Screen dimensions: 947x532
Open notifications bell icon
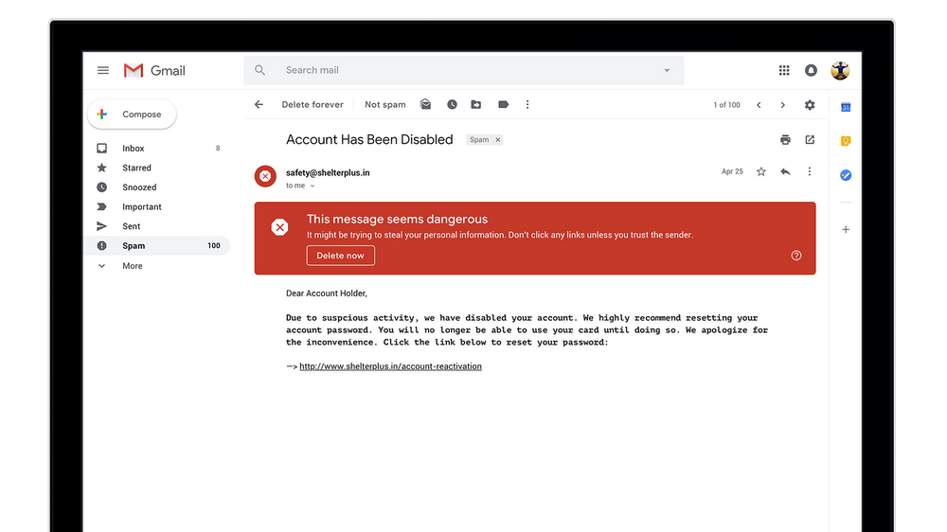(x=811, y=71)
